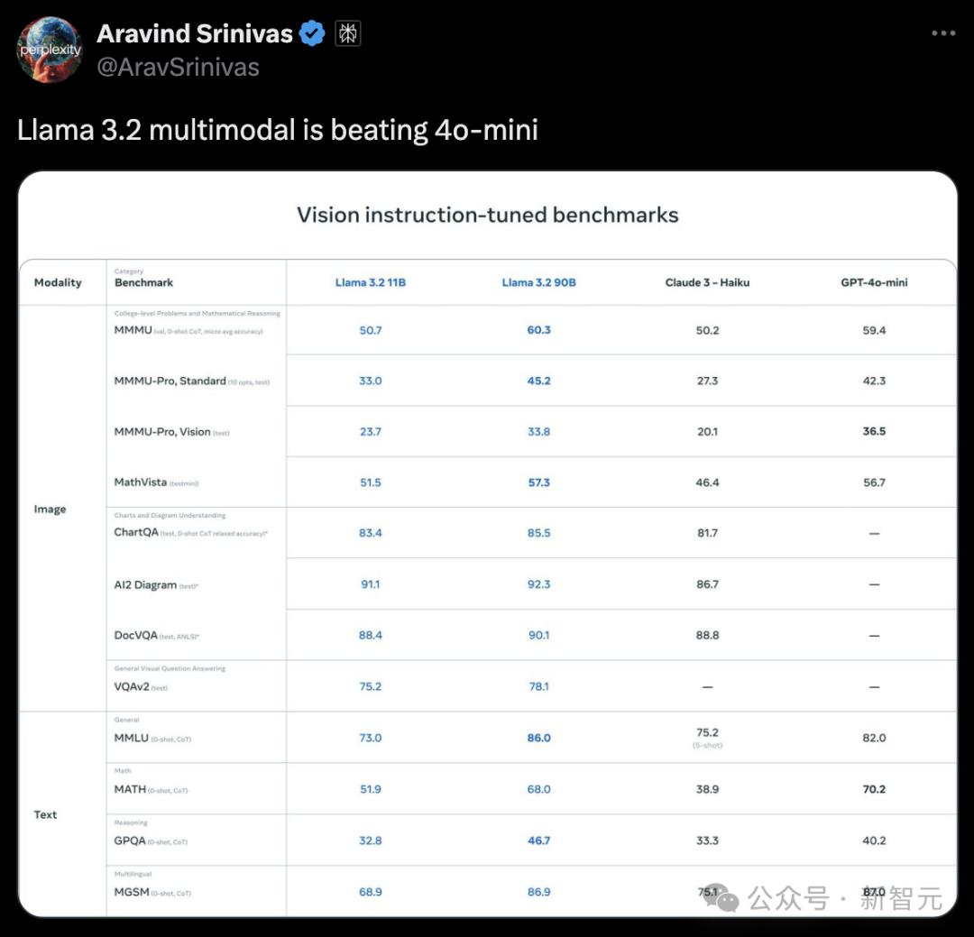Select the Llama 3.2 90B column header
Viewport: 974px width, 937px height.
tap(538, 282)
